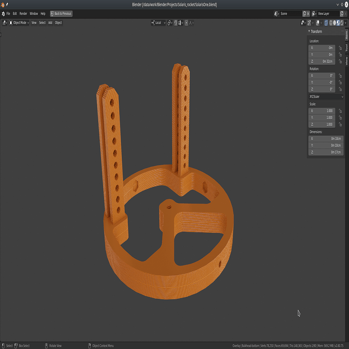Click new scene copy icon
This screenshot has width=349, height=349.
pyautogui.click(x=304, y=14)
